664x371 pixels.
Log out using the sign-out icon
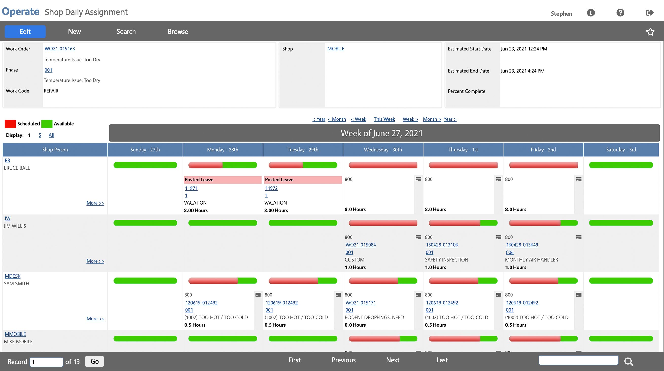(649, 13)
